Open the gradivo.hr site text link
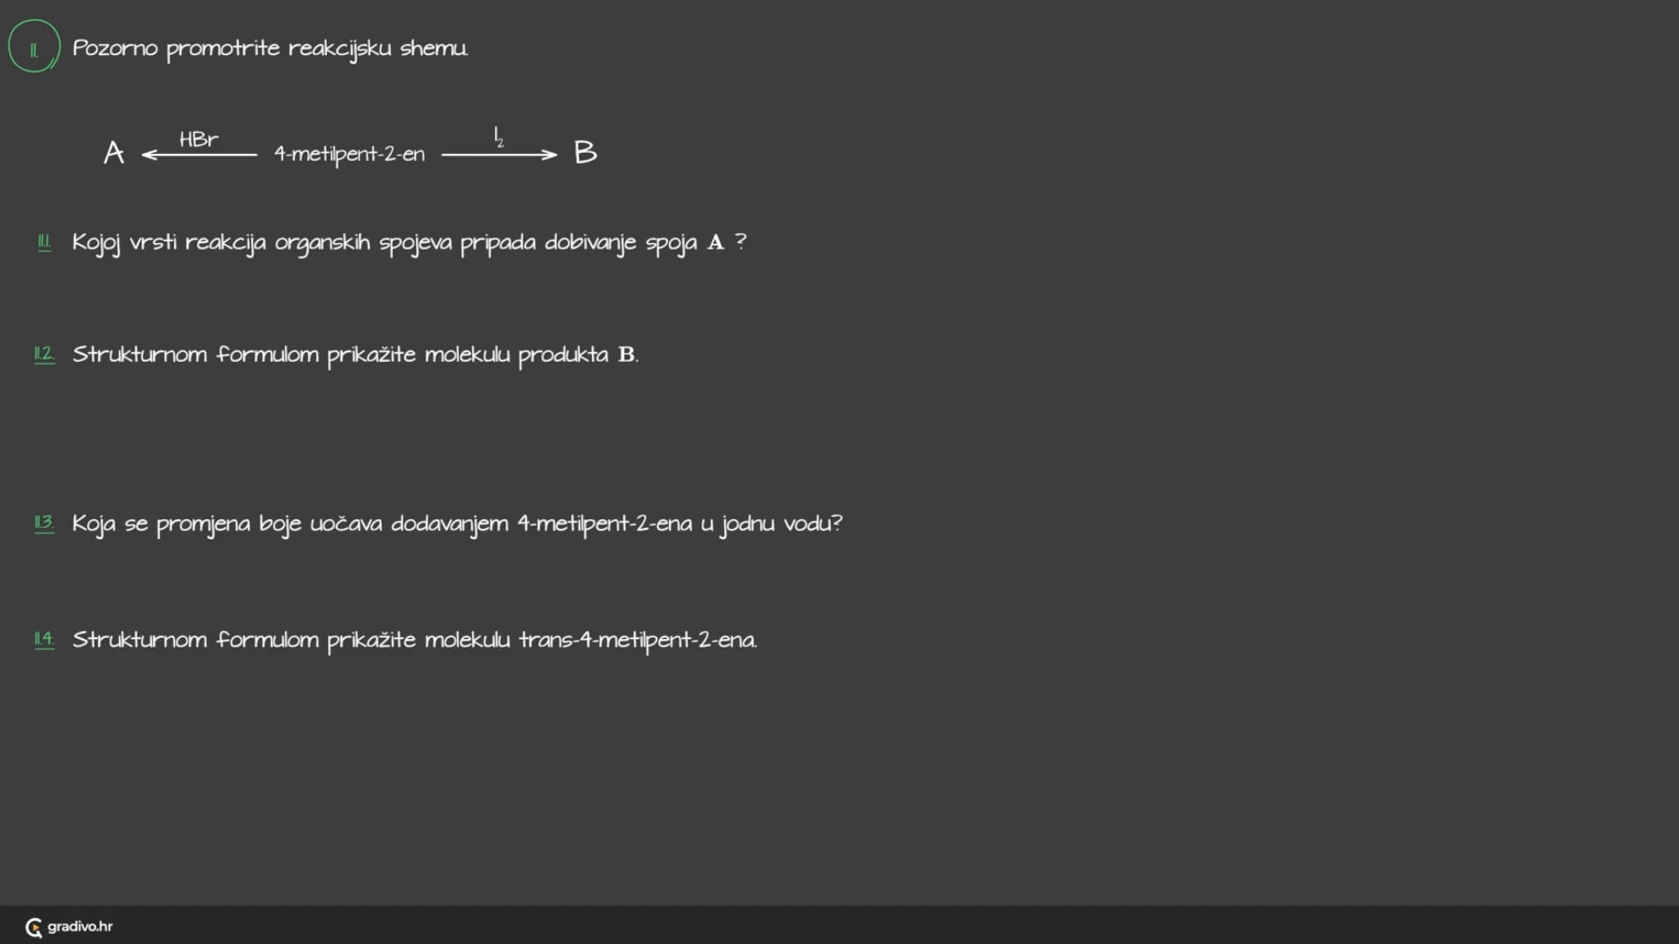 click(80, 927)
